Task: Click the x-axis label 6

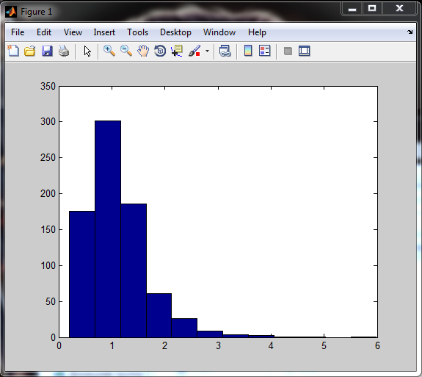Action: coord(377,345)
